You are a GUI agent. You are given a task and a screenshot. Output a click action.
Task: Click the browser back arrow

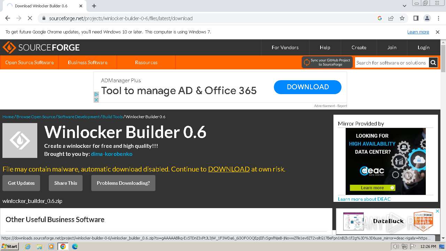tap(8, 18)
